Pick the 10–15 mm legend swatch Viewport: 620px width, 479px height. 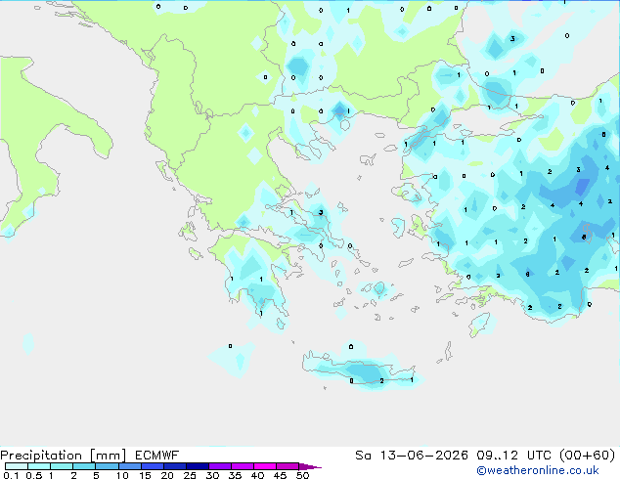(x=129, y=466)
